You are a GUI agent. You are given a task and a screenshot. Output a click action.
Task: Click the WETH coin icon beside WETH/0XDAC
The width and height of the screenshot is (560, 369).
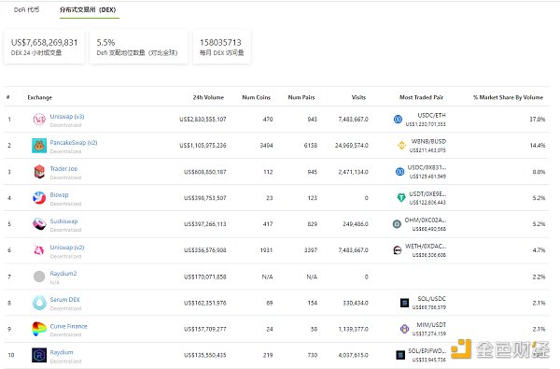[398, 250]
